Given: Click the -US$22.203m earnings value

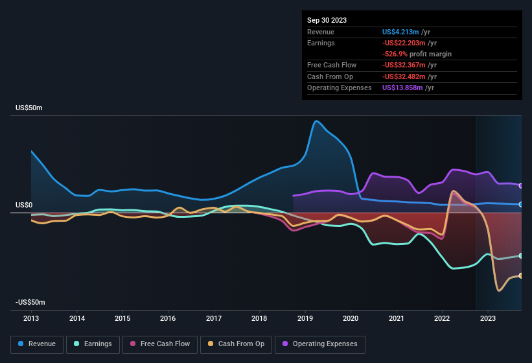Looking at the screenshot, I should [404, 43].
